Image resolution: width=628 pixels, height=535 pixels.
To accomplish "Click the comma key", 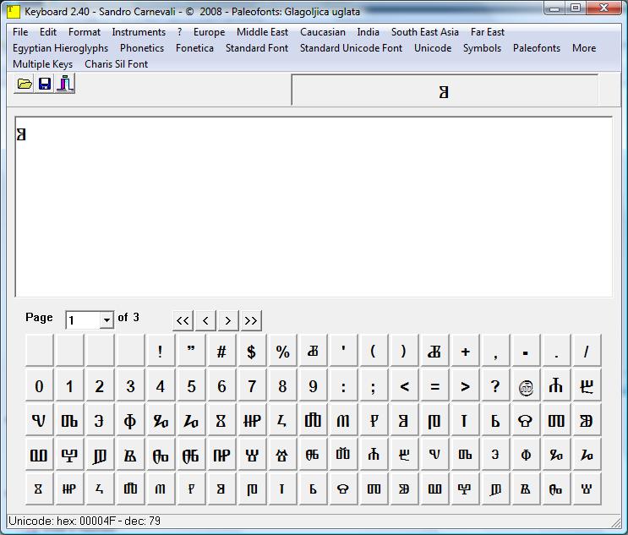I will pos(495,352).
